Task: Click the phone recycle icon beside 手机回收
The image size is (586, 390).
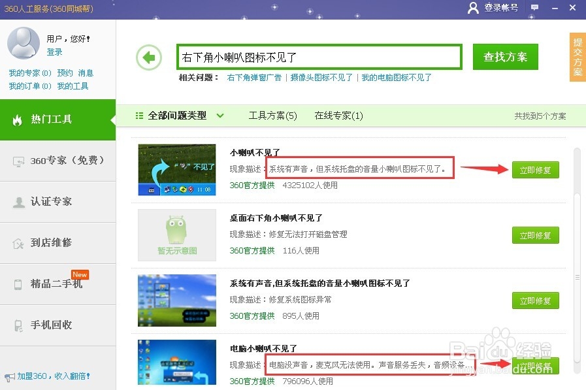Action: (x=18, y=325)
